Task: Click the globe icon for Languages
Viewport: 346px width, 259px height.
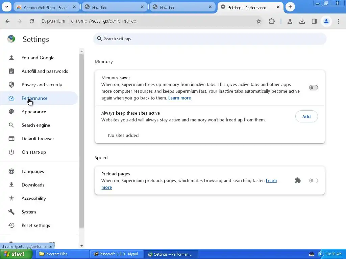Action: [x=11, y=171]
